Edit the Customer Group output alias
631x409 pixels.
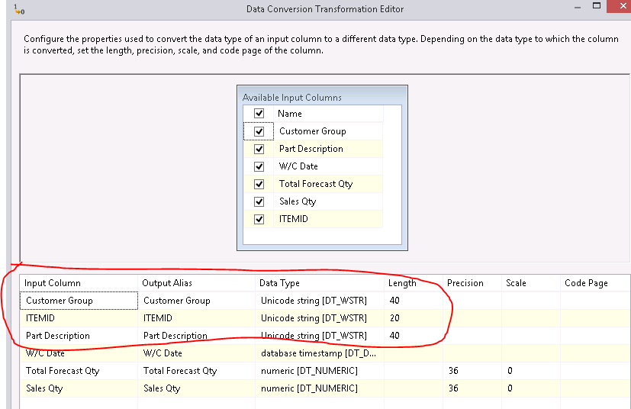pos(196,301)
